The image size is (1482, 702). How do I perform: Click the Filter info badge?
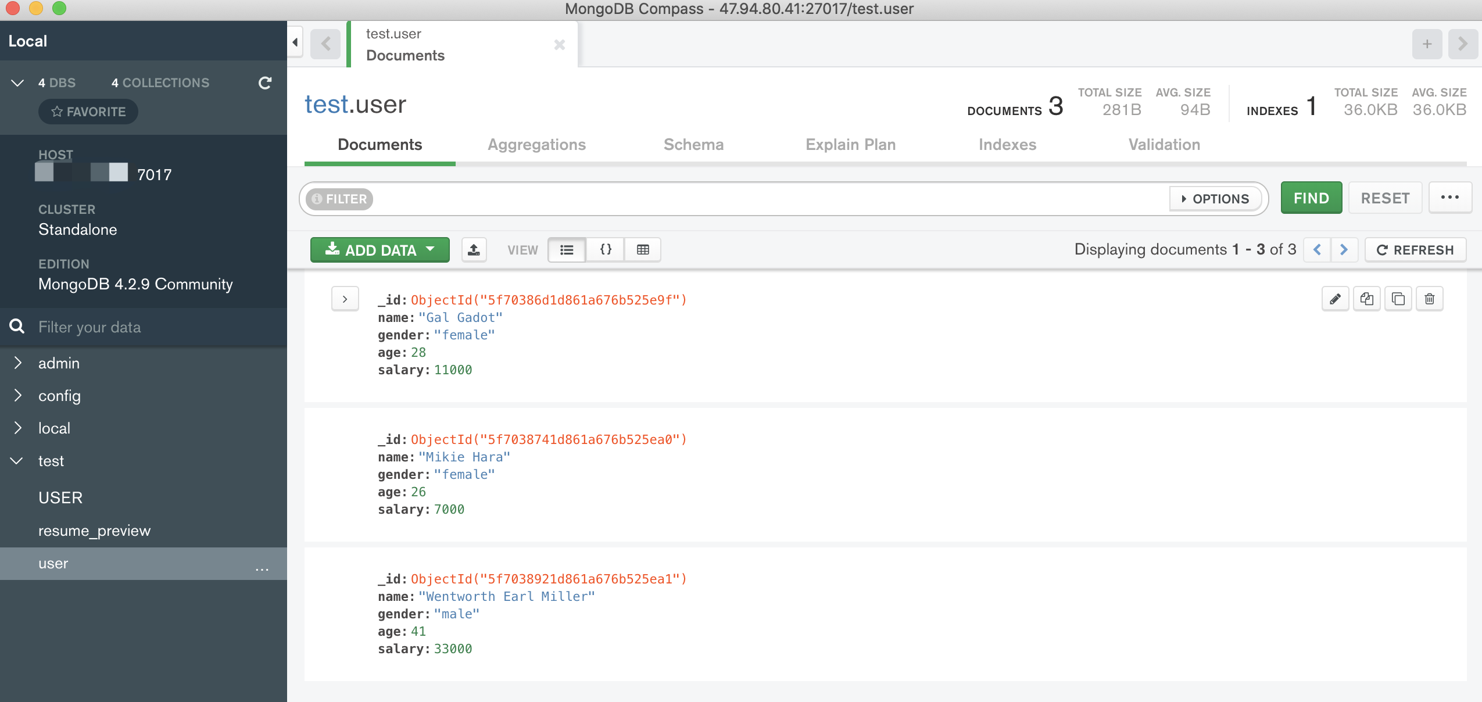[x=339, y=199]
